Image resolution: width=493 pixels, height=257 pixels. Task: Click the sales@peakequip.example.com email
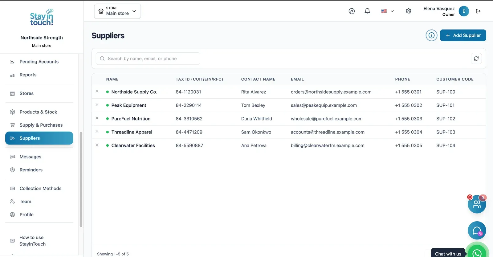pyautogui.click(x=324, y=105)
